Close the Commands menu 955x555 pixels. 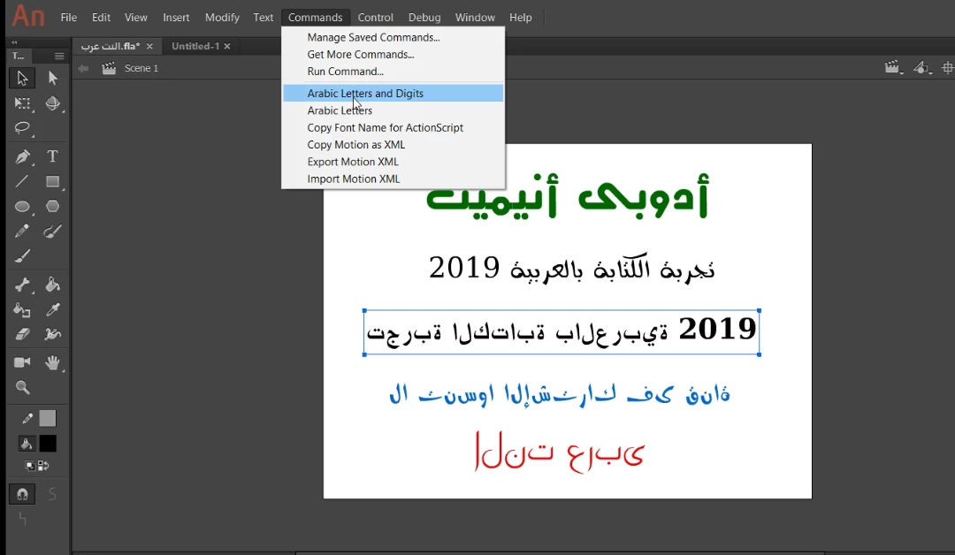pyautogui.click(x=316, y=18)
